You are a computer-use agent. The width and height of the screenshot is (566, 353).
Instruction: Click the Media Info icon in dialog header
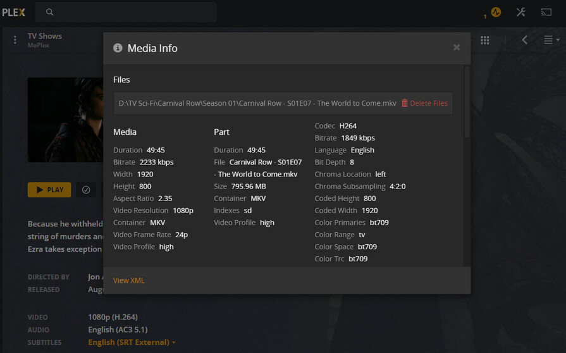tap(118, 48)
